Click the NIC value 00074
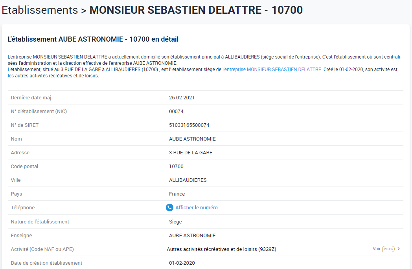The image size is (412, 269). tap(176, 112)
